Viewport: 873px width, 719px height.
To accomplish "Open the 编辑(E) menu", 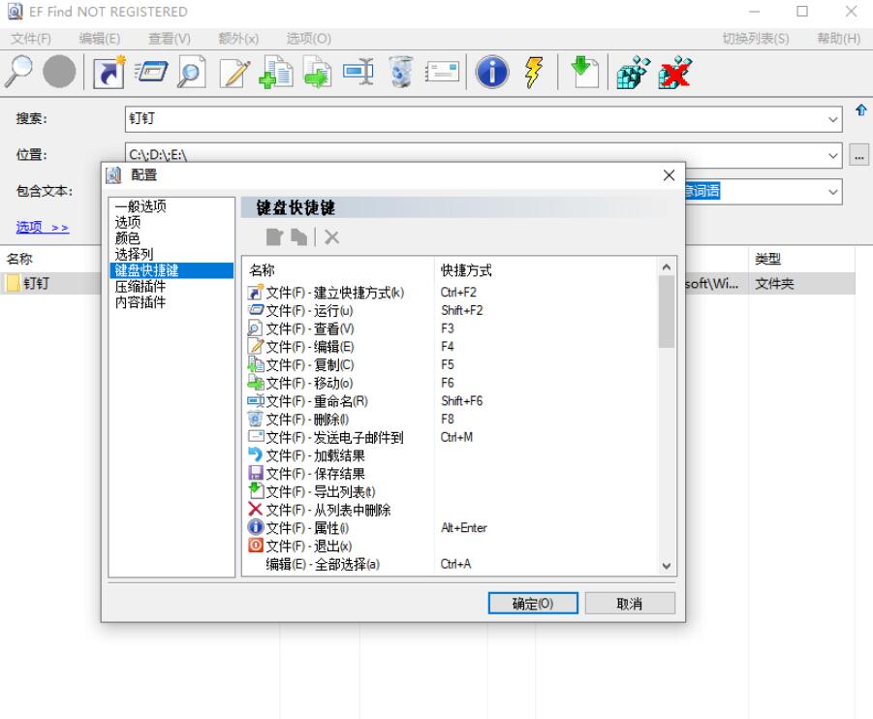I will click(100, 39).
